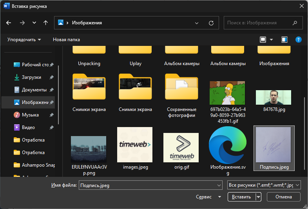This screenshot has width=308, height=209.
Task: Open recent locations dropdown arrow
Action: (x=34, y=23)
